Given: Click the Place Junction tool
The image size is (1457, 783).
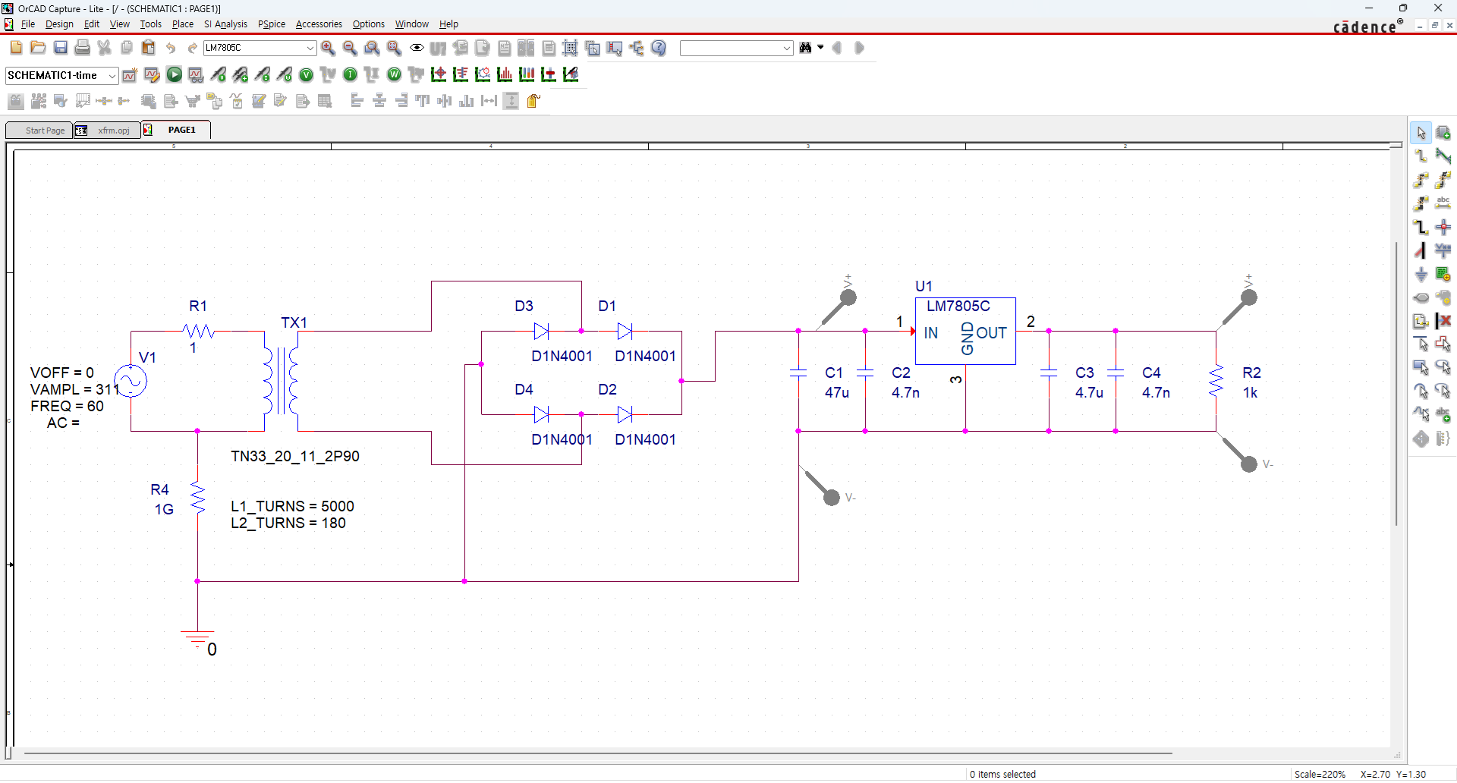Looking at the screenshot, I should click(1443, 227).
